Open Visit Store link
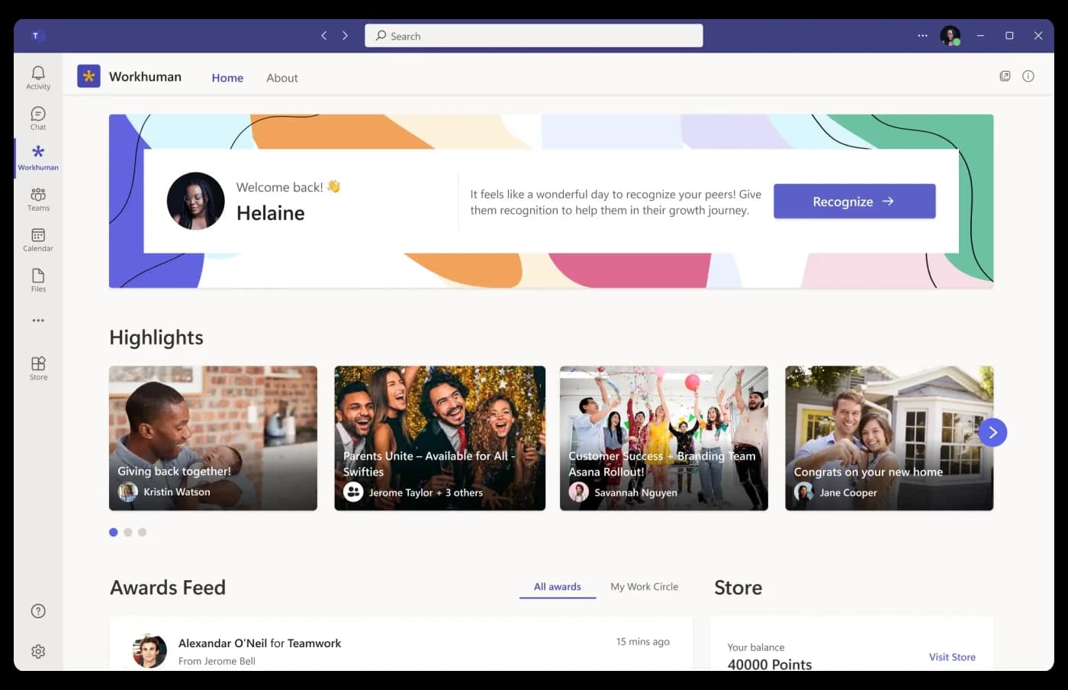 952,656
